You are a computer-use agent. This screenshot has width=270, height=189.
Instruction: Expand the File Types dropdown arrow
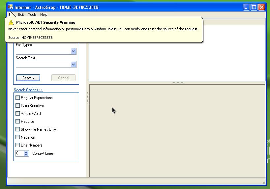(74, 51)
